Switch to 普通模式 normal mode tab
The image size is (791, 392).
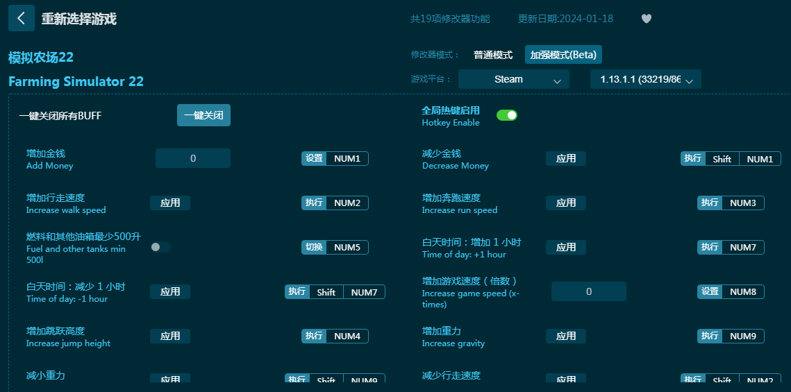point(492,55)
